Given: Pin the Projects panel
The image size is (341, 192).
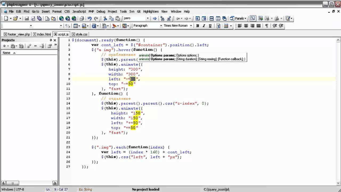Looking at the screenshot, I should click(51, 40).
